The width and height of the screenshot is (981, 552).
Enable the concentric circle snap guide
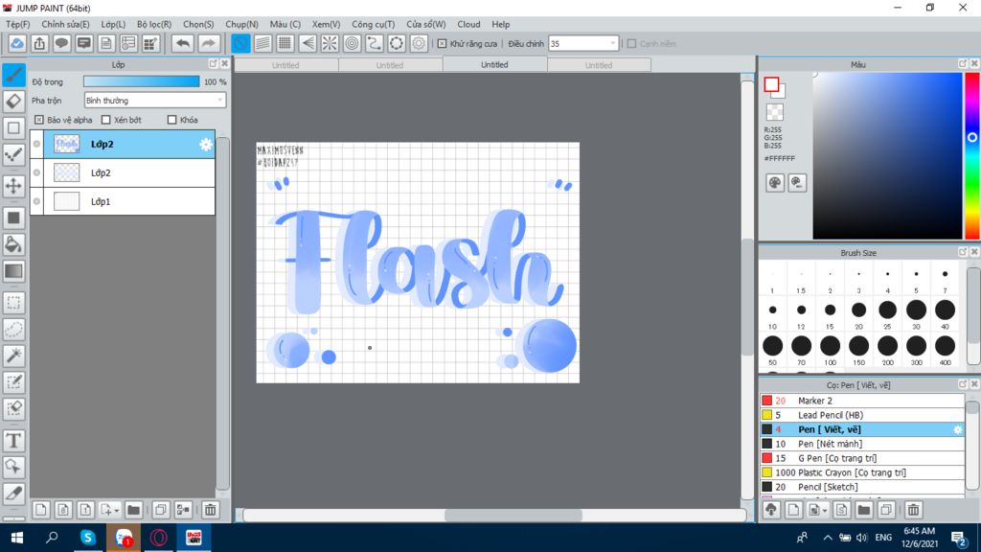(x=352, y=44)
